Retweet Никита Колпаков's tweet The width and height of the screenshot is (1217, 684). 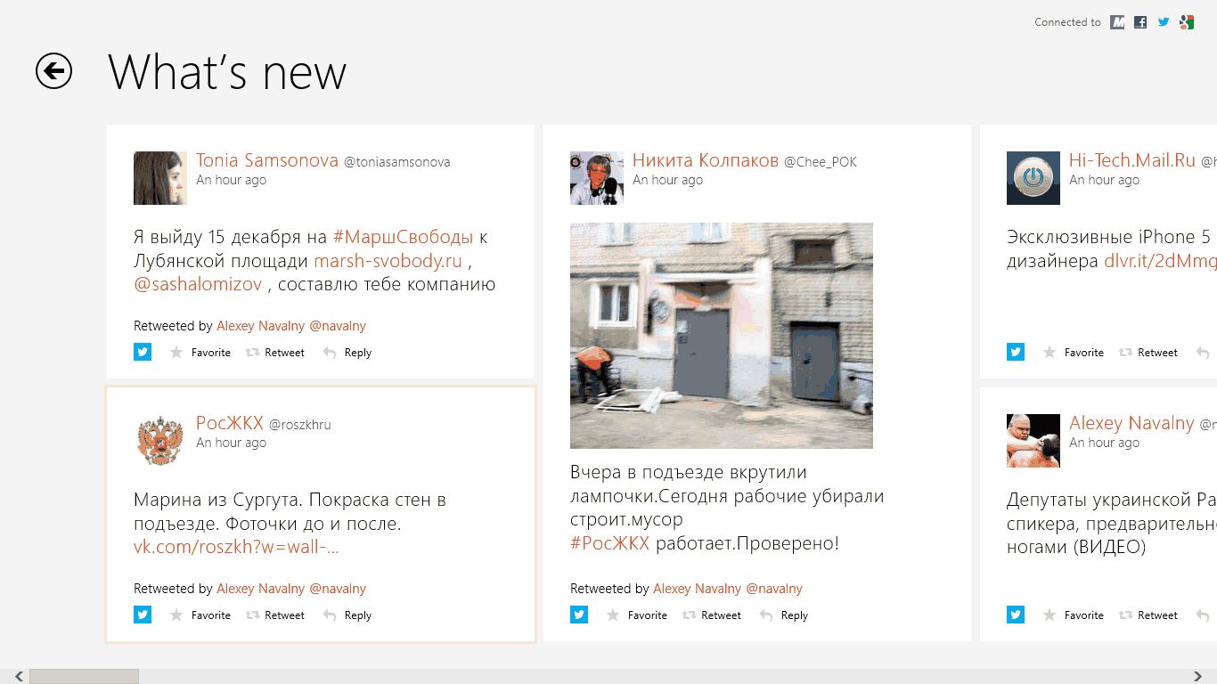712,615
